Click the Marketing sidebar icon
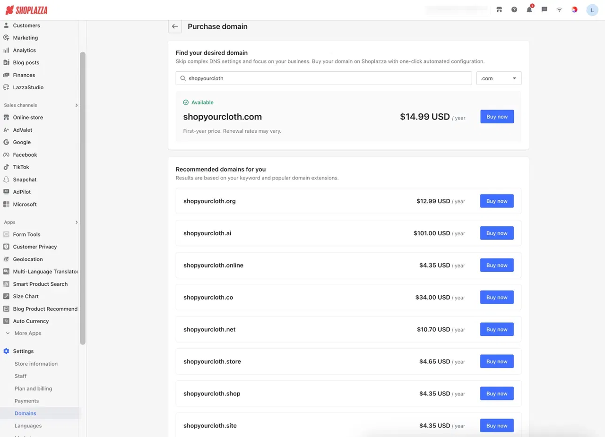Viewport: 605px width, 437px height. coord(6,38)
